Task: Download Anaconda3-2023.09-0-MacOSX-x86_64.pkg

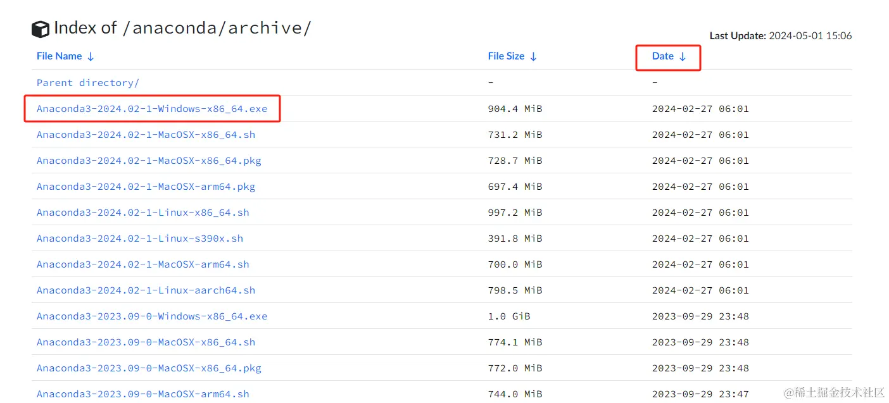Action: 149,368
